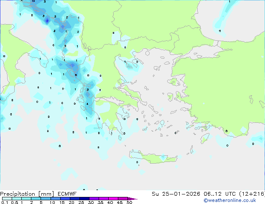Click the legend label '40'
265x204 pixels.
coord(110,202)
